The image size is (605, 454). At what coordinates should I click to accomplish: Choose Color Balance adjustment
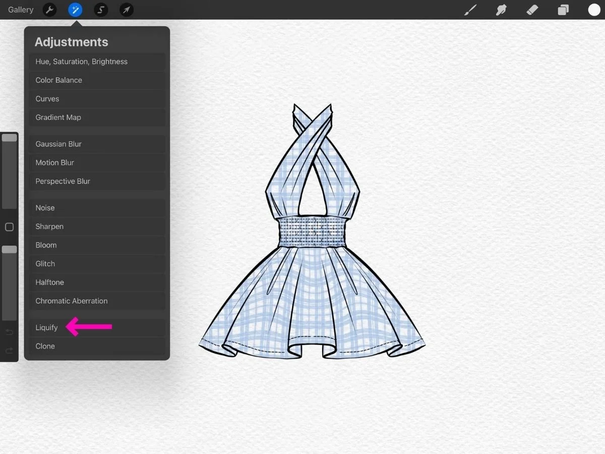pyautogui.click(x=97, y=80)
